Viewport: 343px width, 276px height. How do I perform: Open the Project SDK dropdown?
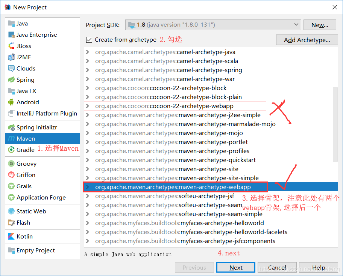coord(213,25)
